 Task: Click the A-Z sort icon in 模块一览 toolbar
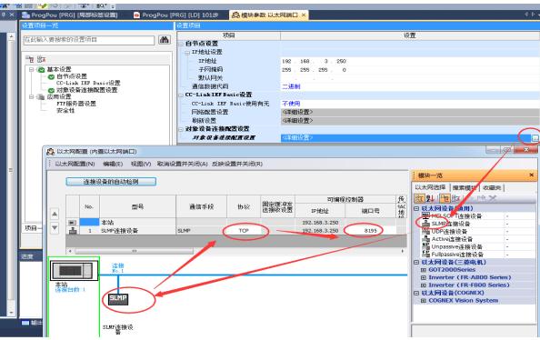tap(430, 198)
